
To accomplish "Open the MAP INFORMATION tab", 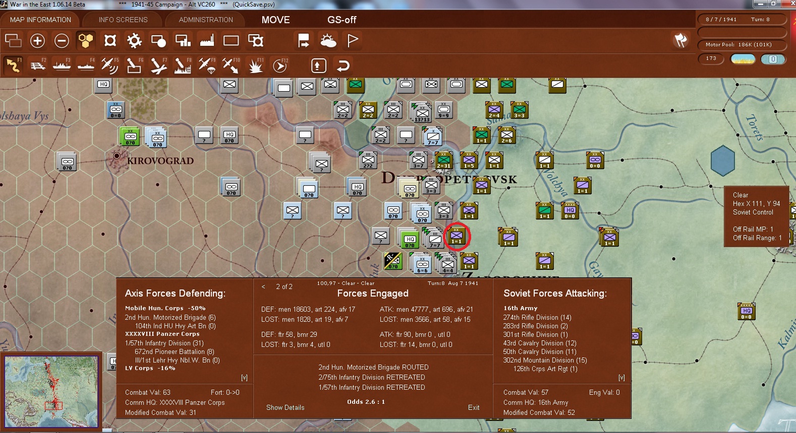I will (x=40, y=20).
